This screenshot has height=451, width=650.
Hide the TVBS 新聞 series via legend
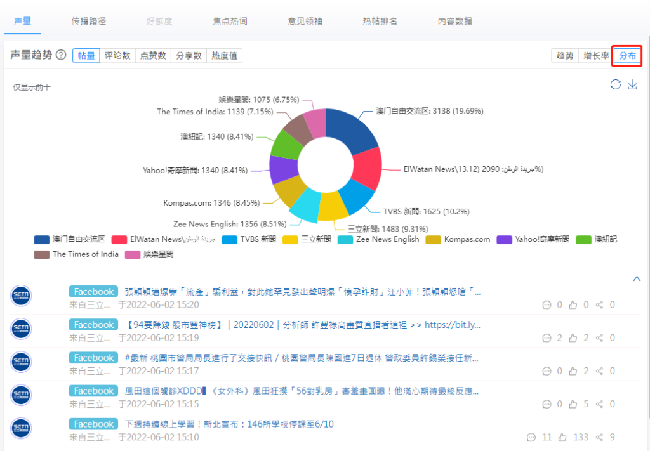[249, 239]
